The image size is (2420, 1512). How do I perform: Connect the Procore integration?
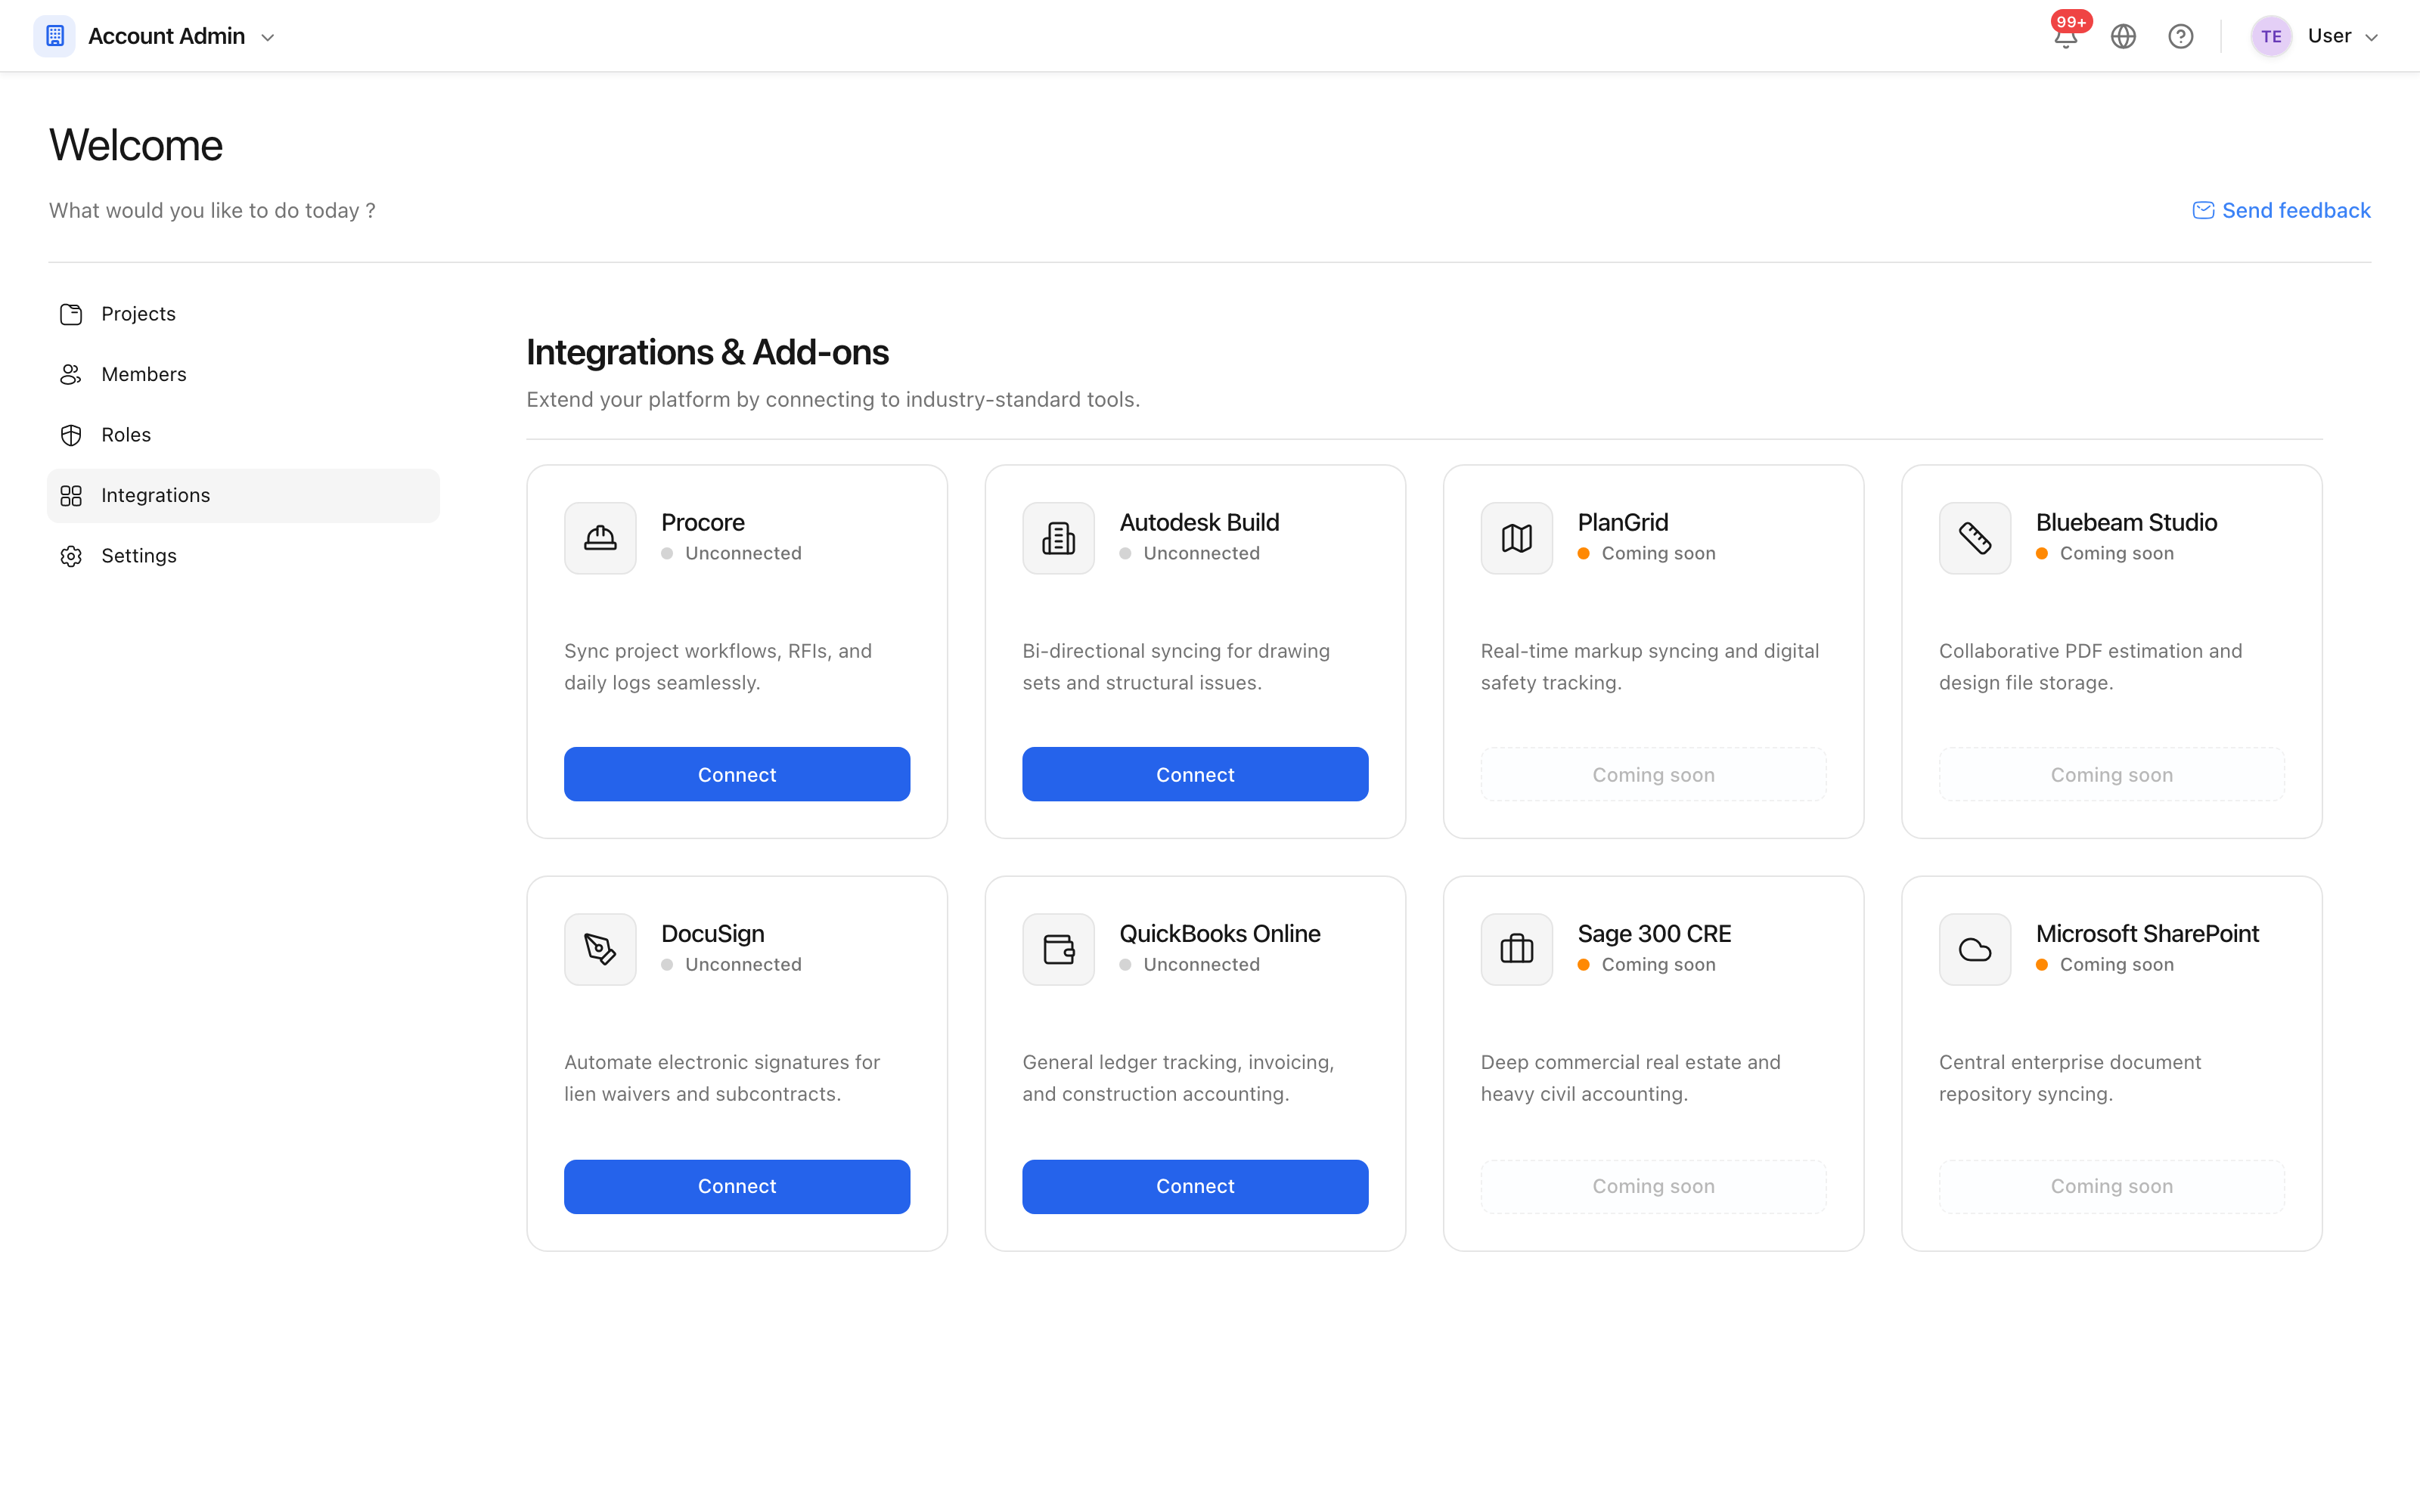point(737,774)
